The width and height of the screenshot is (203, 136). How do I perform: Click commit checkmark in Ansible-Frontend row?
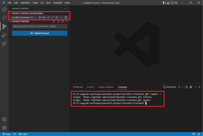53,17
